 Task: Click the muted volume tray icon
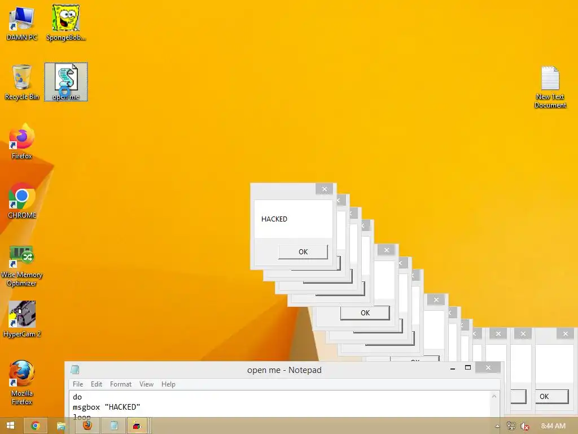click(524, 426)
